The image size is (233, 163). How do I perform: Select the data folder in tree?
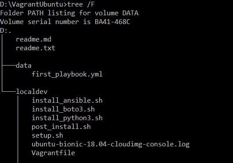24,66
